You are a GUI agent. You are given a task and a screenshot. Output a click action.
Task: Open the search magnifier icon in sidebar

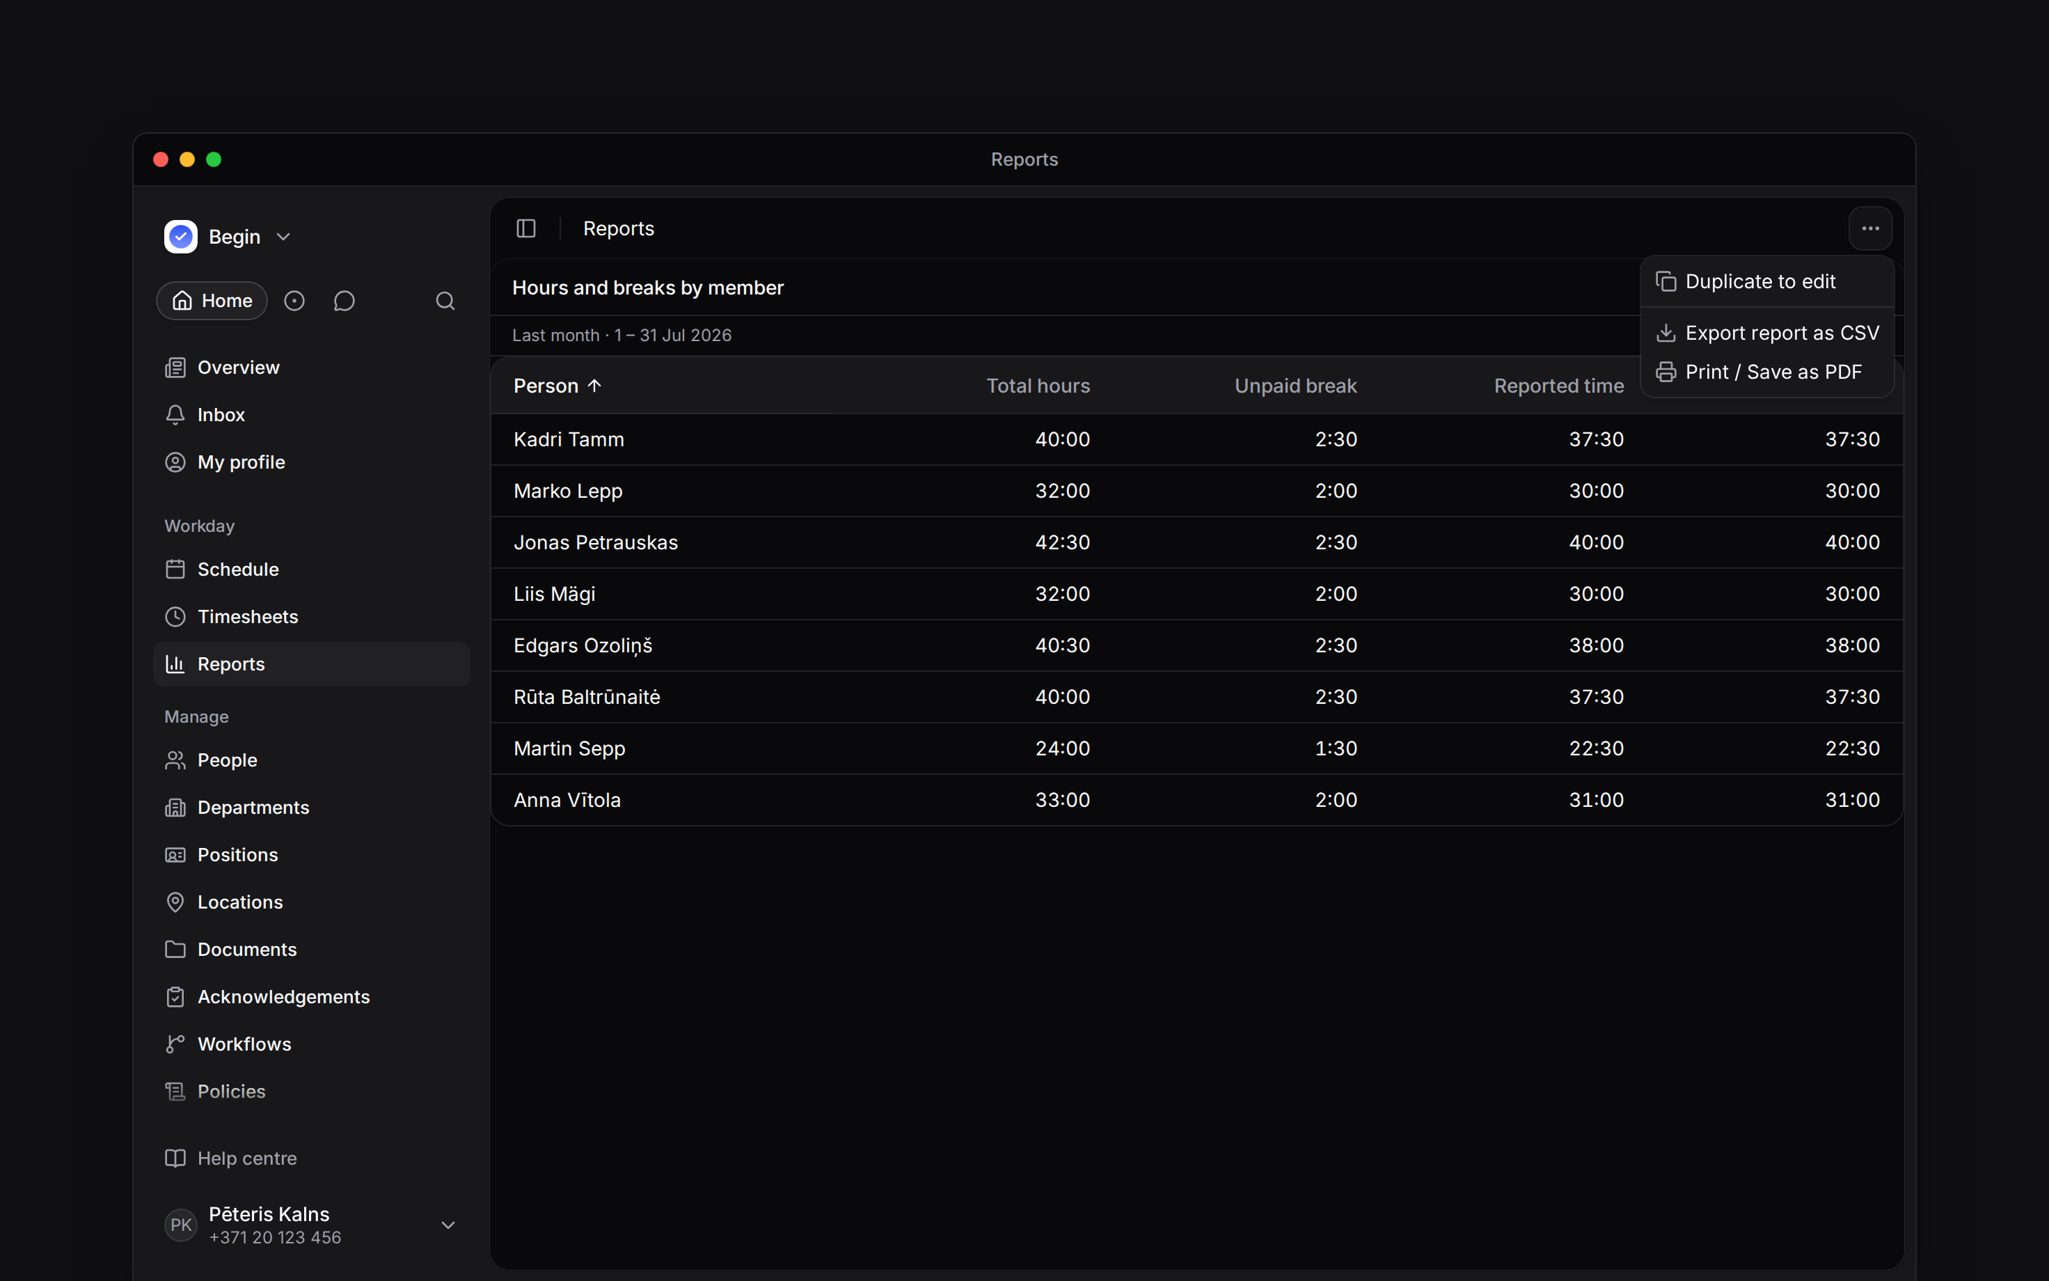445,301
